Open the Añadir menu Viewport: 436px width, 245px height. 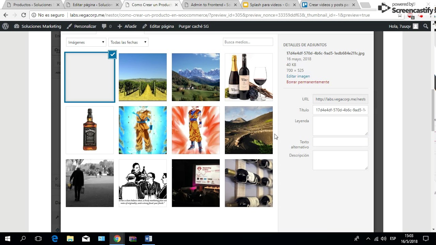(x=127, y=26)
